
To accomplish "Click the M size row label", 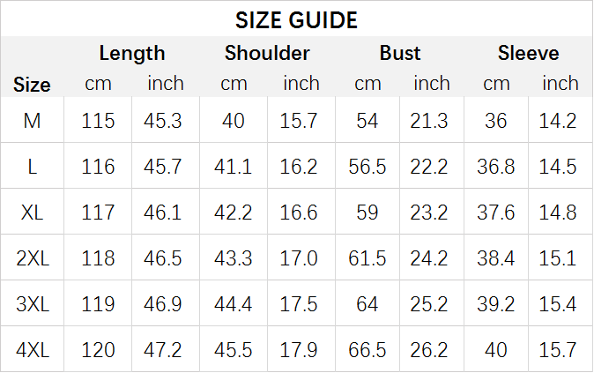I will coord(32,121).
